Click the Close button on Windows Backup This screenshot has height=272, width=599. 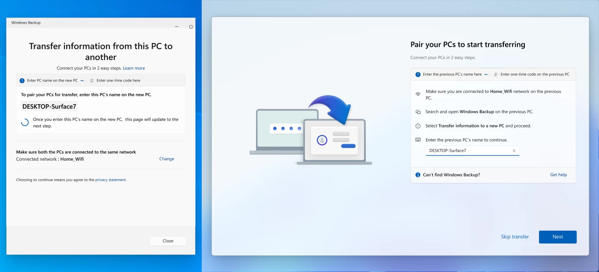(168, 240)
